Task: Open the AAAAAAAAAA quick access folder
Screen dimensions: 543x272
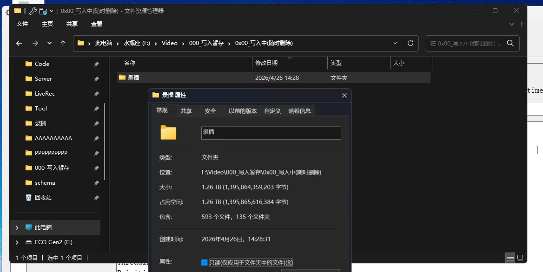Action: (53, 138)
